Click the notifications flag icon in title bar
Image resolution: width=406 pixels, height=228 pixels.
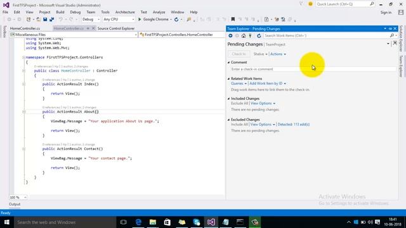[x=301, y=4]
